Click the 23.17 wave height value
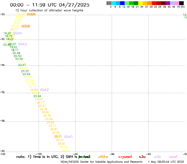The image size is (187, 164). point(23,68)
